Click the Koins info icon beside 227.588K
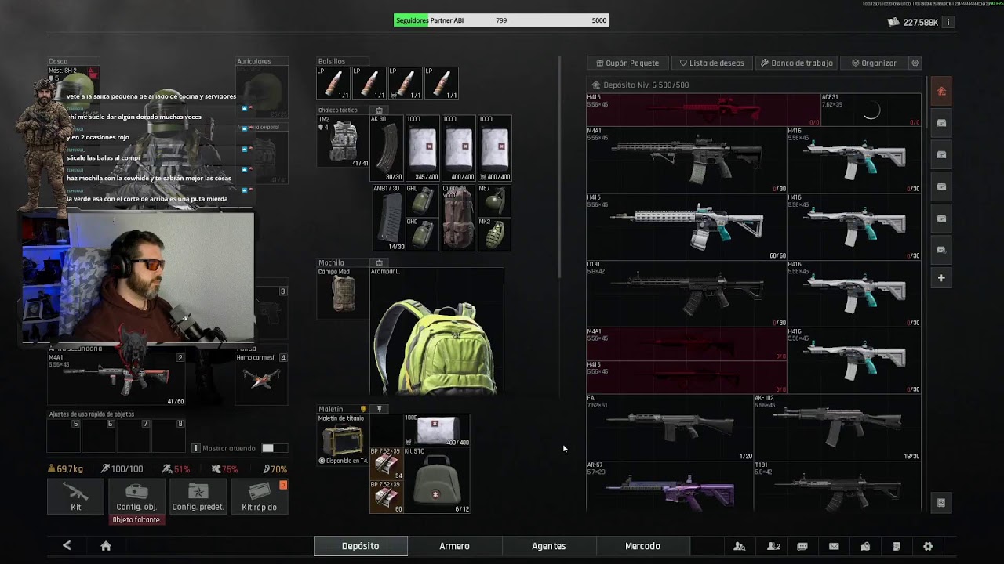 948,22
